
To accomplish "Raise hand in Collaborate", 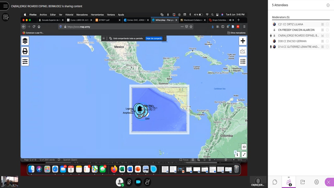I will [147, 182].
